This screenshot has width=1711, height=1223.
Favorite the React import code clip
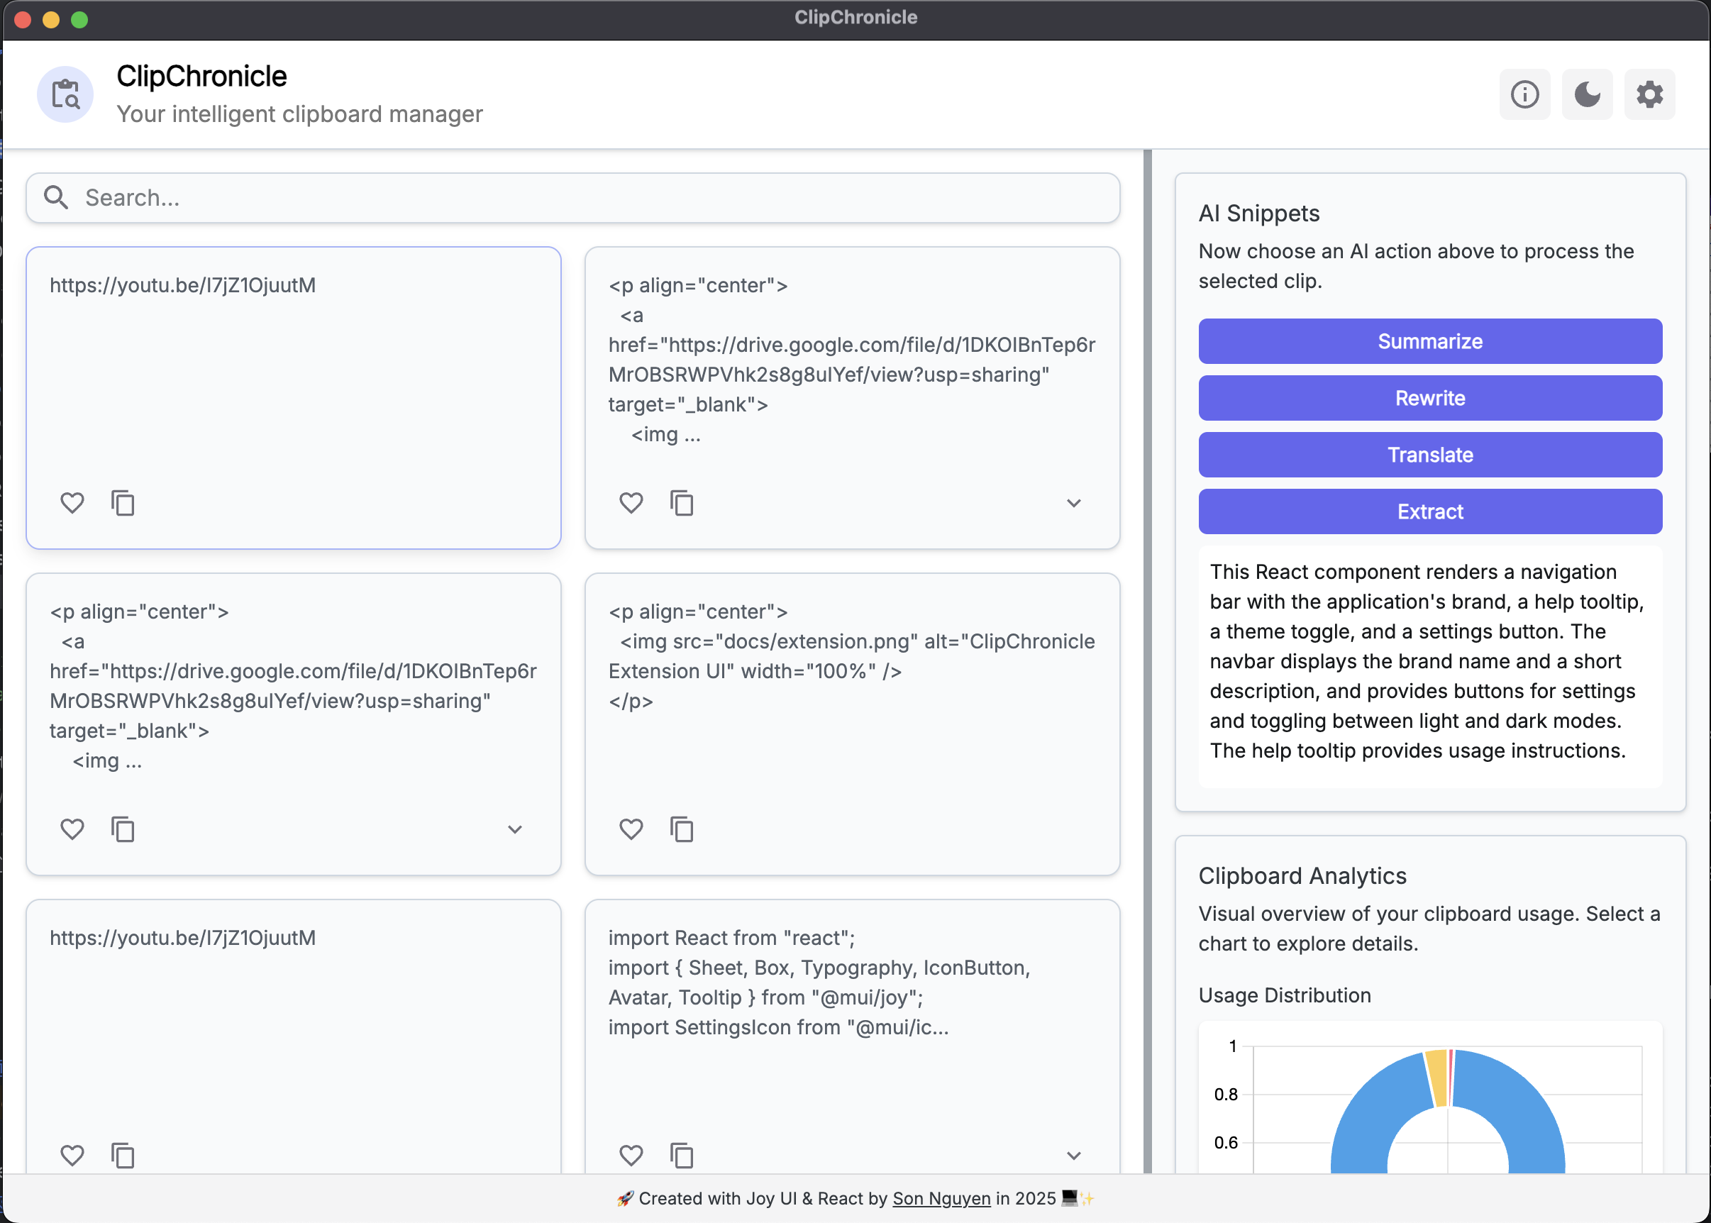point(631,1155)
